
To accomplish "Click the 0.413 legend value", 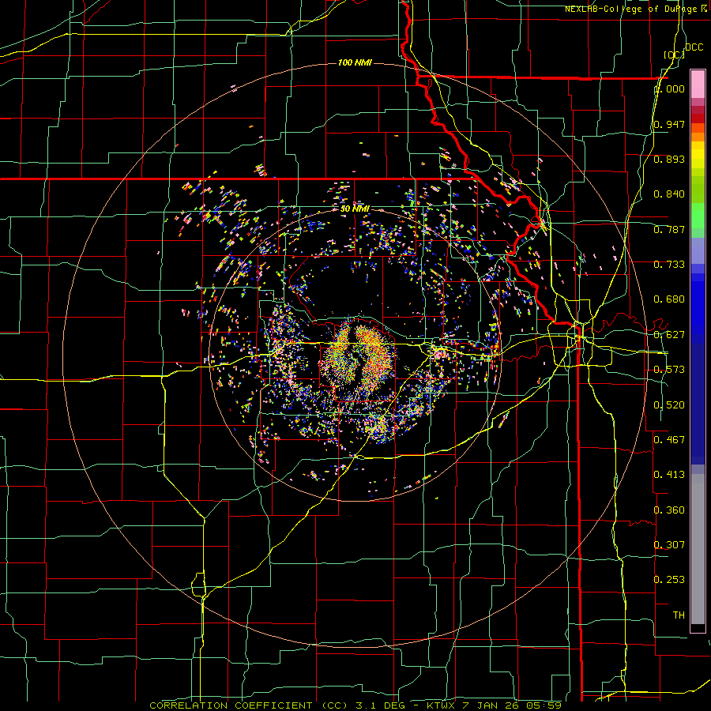I will (x=669, y=475).
